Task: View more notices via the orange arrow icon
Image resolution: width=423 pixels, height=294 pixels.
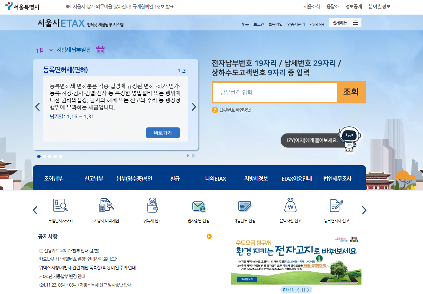Action: (209, 237)
